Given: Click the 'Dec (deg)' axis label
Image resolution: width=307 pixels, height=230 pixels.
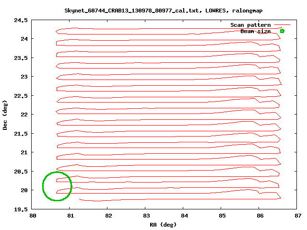Looking at the screenshot, I should pyautogui.click(x=5, y=115).
